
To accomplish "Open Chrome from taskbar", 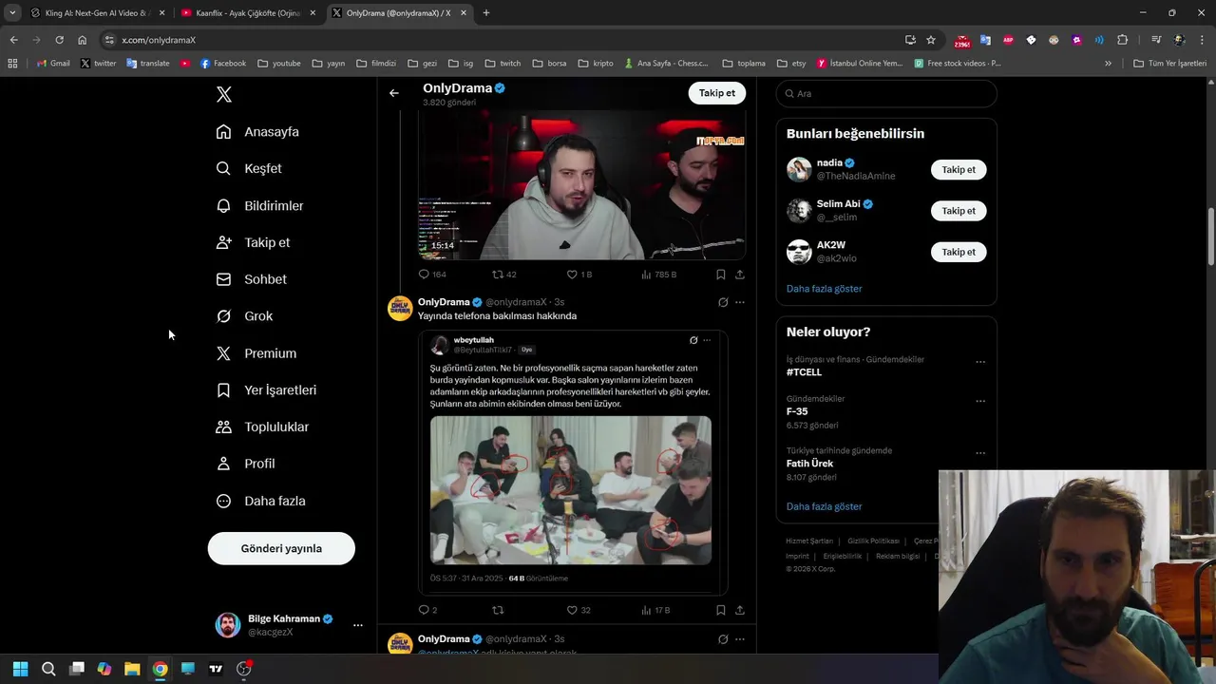I will point(160,669).
